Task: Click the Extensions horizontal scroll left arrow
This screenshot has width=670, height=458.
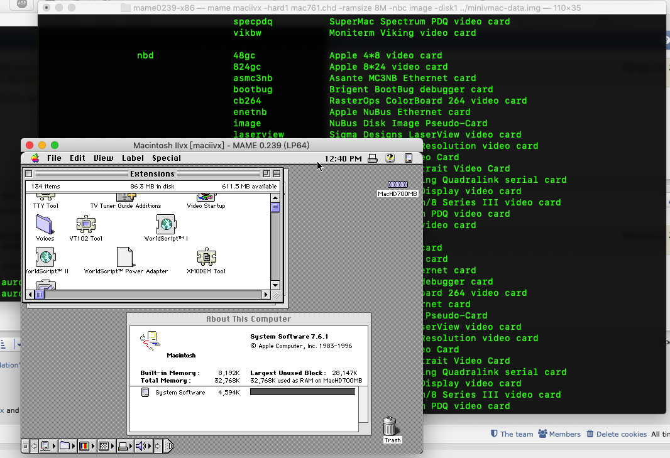Action: point(30,295)
